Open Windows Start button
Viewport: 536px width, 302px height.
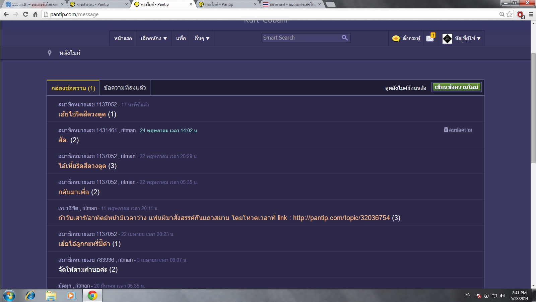pos(9,296)
